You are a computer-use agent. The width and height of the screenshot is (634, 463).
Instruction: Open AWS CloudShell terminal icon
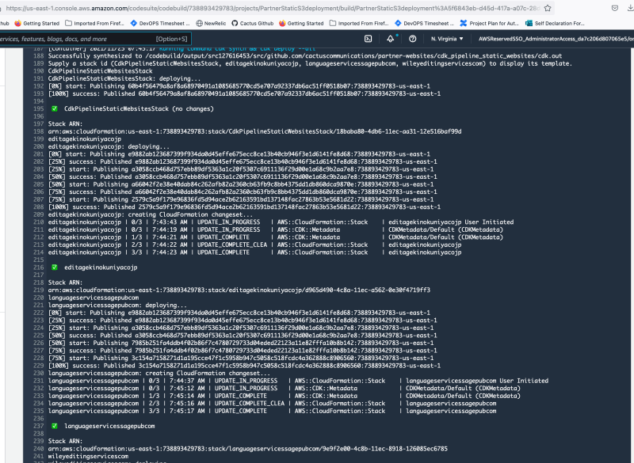368,39
